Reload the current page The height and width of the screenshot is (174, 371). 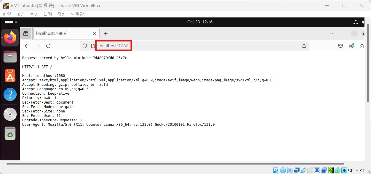pos(48,46)
